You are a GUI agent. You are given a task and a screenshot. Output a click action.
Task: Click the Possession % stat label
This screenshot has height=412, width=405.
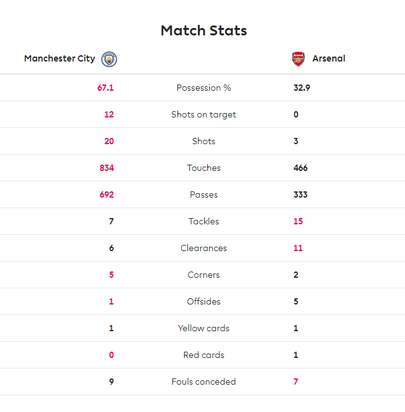point(204,88)
